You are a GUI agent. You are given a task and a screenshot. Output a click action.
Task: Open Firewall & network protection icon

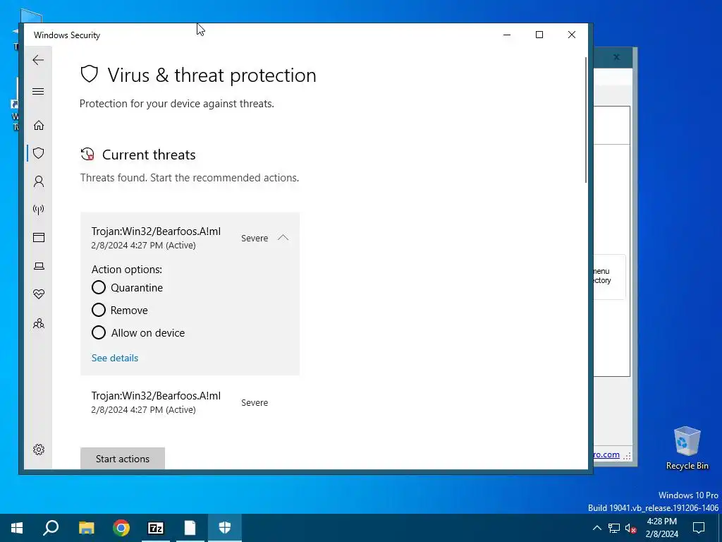tap(39, 210)
